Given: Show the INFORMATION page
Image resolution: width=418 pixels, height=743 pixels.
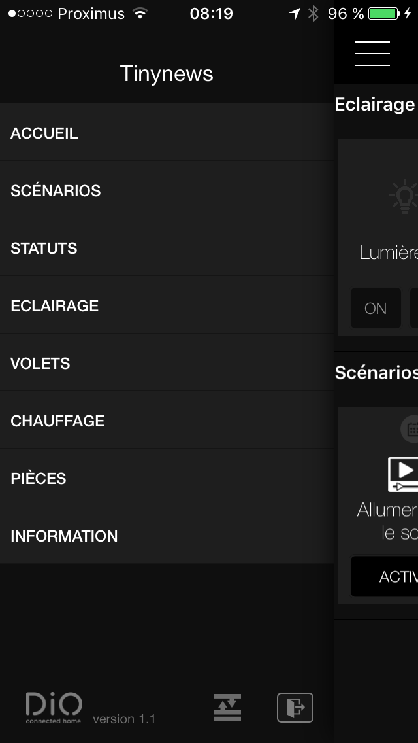Looking at the screenshot, I should point(167,536).
